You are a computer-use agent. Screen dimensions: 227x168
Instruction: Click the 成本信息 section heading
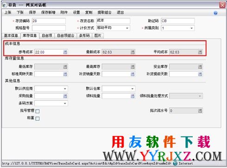pos(13,44)
